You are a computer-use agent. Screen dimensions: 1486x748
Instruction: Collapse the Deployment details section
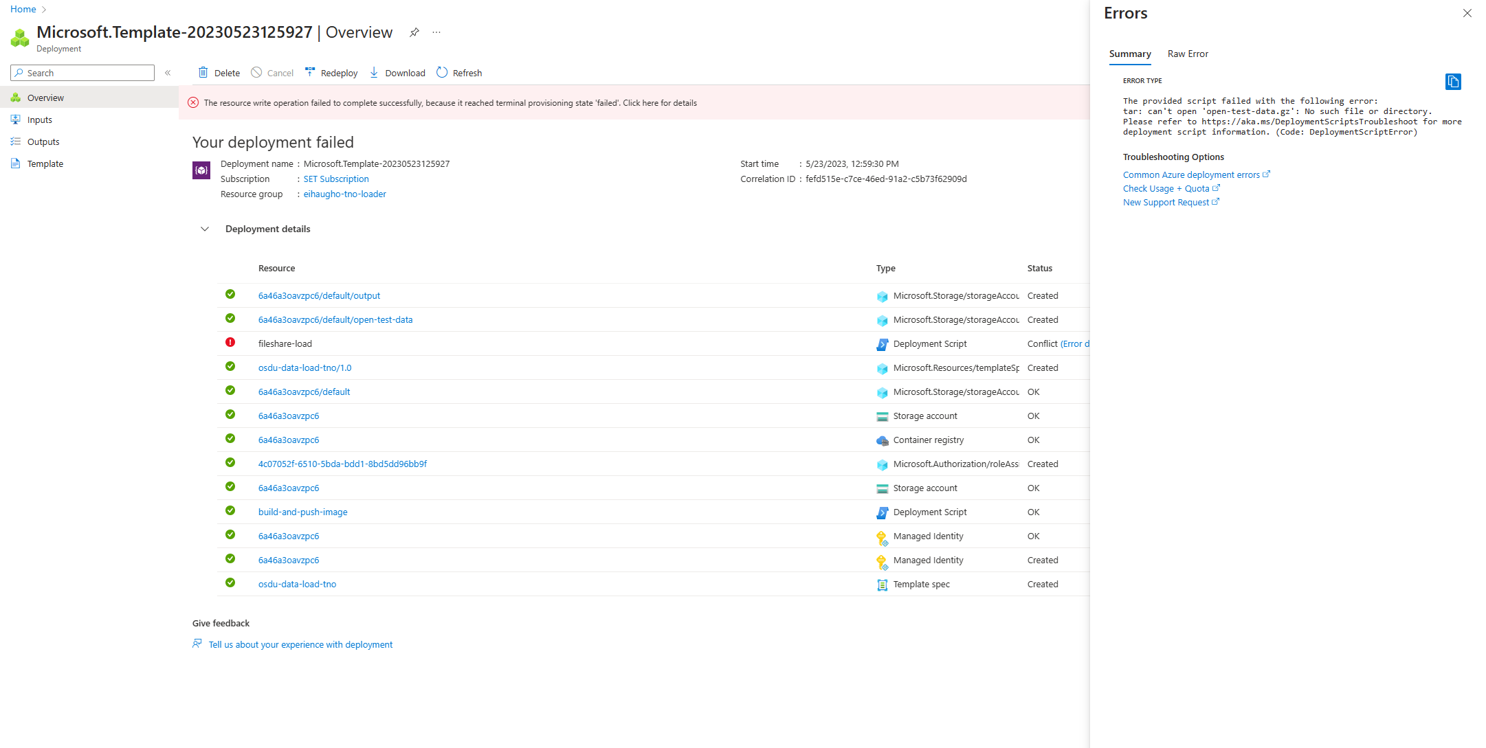(x=204, y=229)
